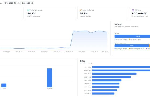
Task: Select the FCO — MAD route bar
Action: [121, 67]
